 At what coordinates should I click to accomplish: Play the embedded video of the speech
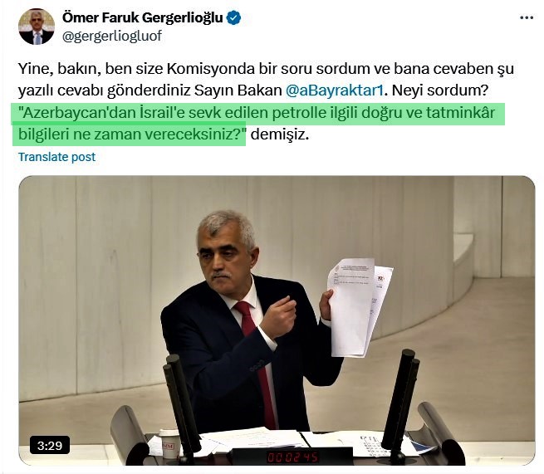[277, 320]
